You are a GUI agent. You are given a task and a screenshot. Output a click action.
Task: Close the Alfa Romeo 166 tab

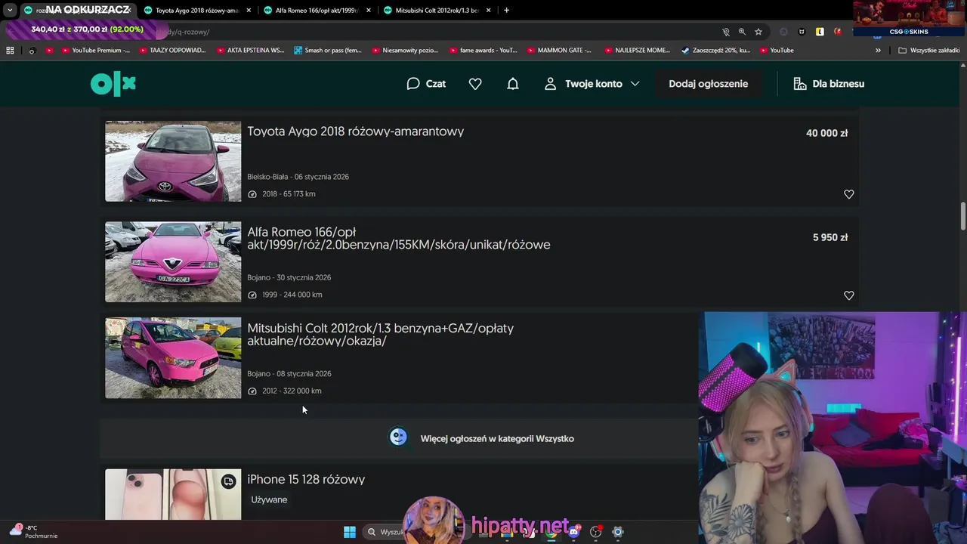369,11
